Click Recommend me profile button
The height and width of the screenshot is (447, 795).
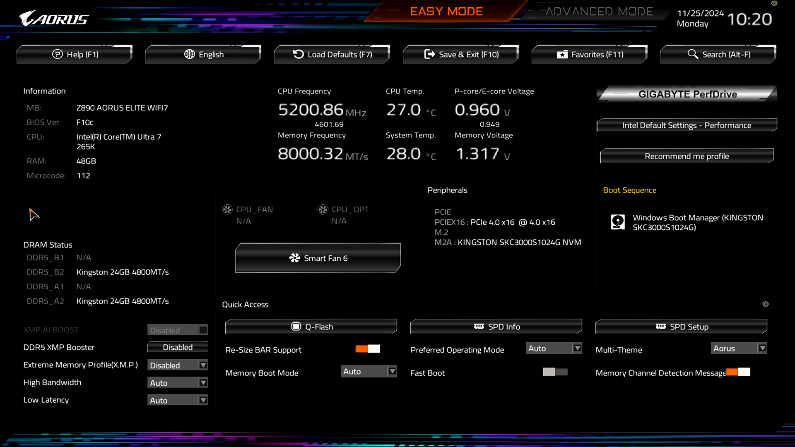[687, 156]
